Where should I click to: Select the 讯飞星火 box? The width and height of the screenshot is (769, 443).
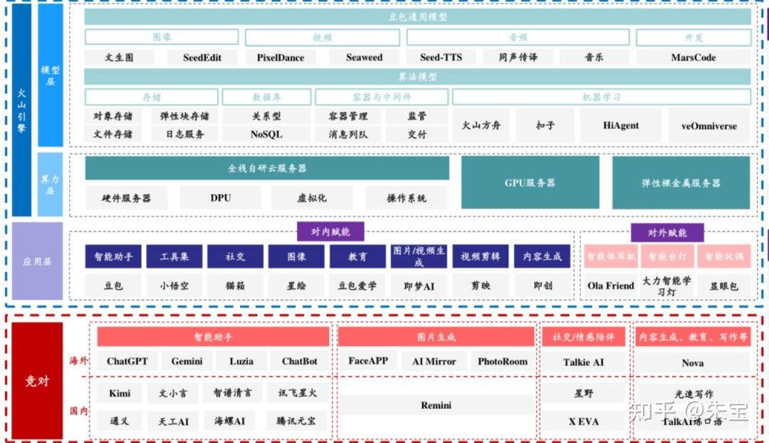coord(297,393)
